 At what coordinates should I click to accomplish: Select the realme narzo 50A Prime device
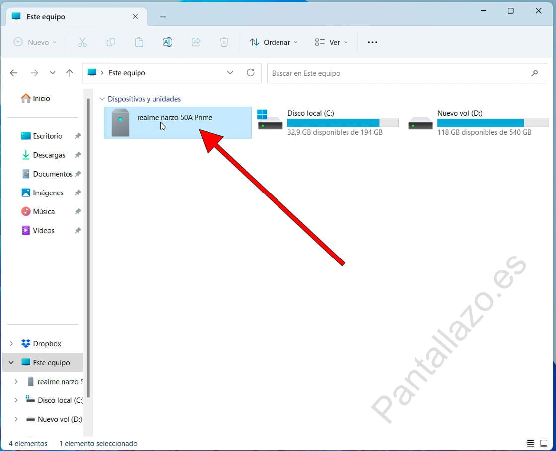point(178,123)
